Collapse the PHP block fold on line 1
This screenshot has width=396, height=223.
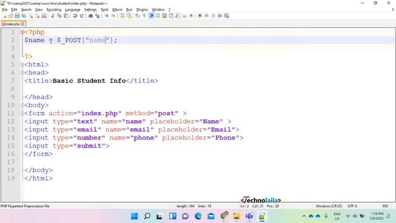pos(22,32)
